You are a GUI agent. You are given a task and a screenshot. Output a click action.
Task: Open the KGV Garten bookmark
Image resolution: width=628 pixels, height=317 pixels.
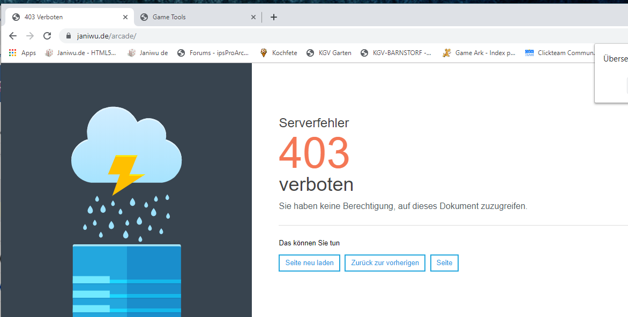click(x=329, y=53)
